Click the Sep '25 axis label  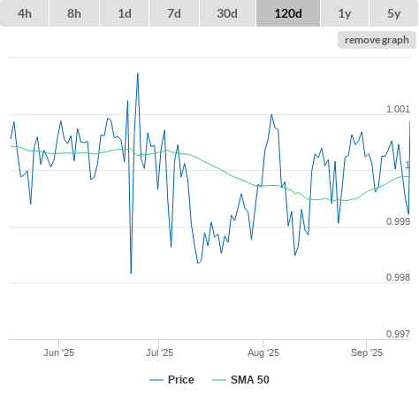point(367,353)
